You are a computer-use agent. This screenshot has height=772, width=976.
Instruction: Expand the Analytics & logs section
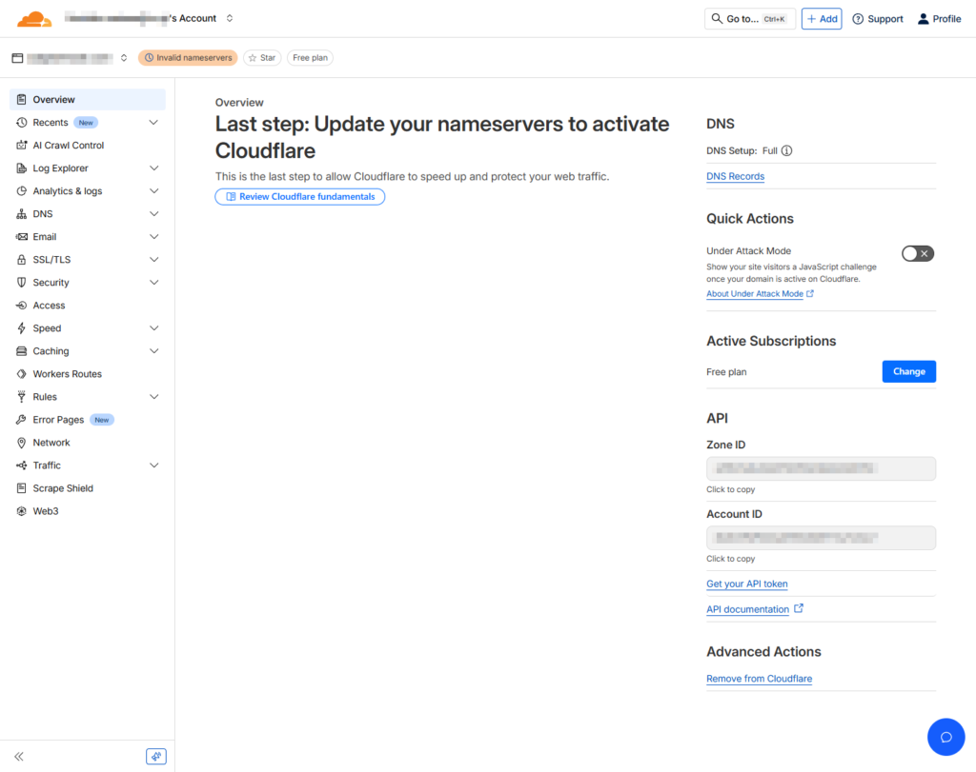(153, 191)
